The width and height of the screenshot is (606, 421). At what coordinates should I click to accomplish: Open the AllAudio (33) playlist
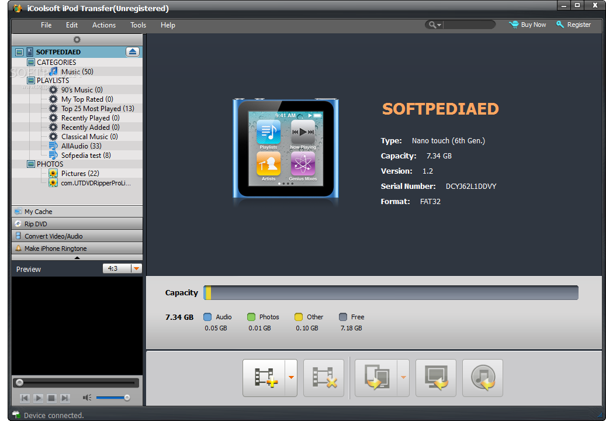pos(81,146)
